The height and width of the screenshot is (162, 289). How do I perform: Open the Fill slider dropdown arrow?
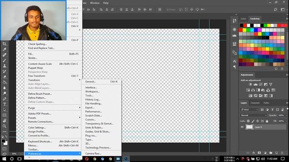click(287, 121)
